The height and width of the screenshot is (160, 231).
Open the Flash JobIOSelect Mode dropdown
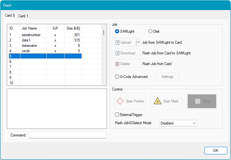coord(178,123)
